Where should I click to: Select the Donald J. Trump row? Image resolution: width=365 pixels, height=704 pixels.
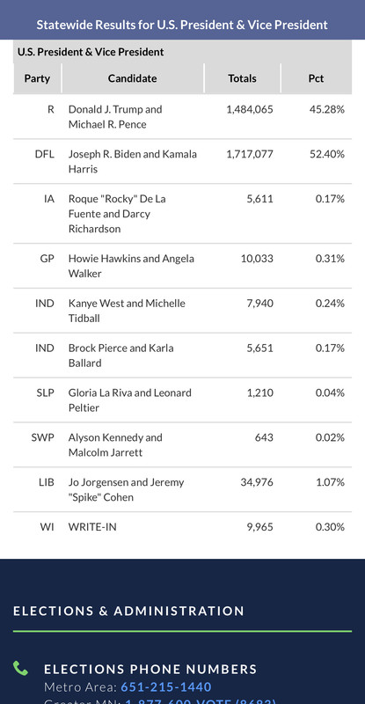click(x=182, y=117)
